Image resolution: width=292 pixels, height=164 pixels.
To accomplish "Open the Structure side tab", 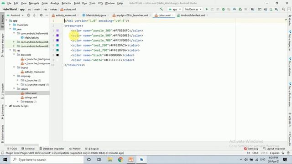I will tap(2, 91).
